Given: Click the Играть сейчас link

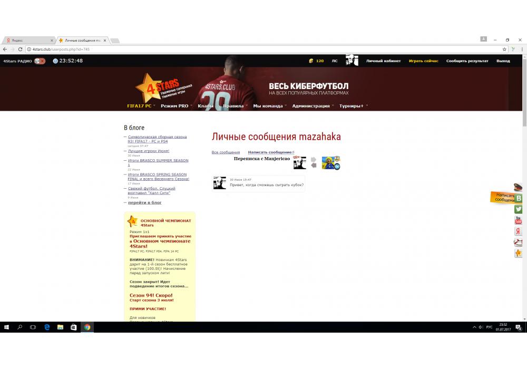Looking at the screenshot, I should tap(423, 61).
